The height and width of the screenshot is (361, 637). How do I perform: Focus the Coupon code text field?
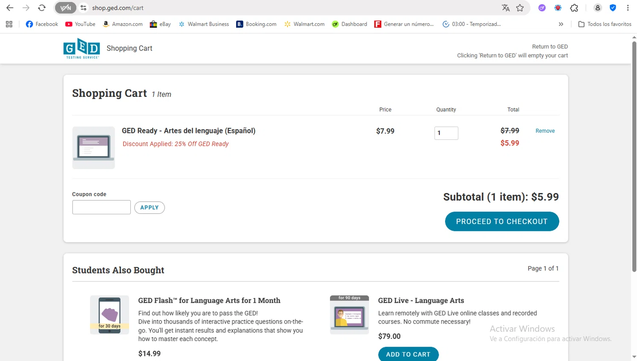tap(101, 208)
